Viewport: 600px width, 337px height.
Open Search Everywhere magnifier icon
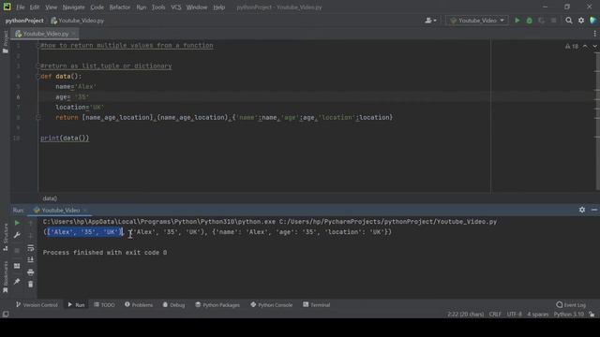pyautogui.click(x=569, y=21)
